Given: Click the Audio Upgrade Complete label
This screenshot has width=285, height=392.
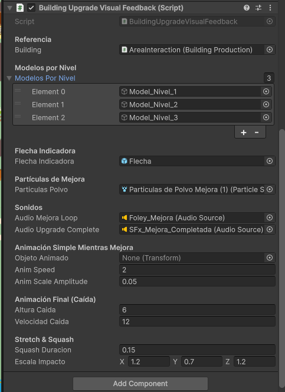Looking at the screenshot, I should click(57, 229).
